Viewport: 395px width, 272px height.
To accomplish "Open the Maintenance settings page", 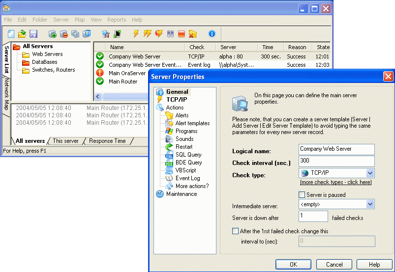I will point(181,194).
